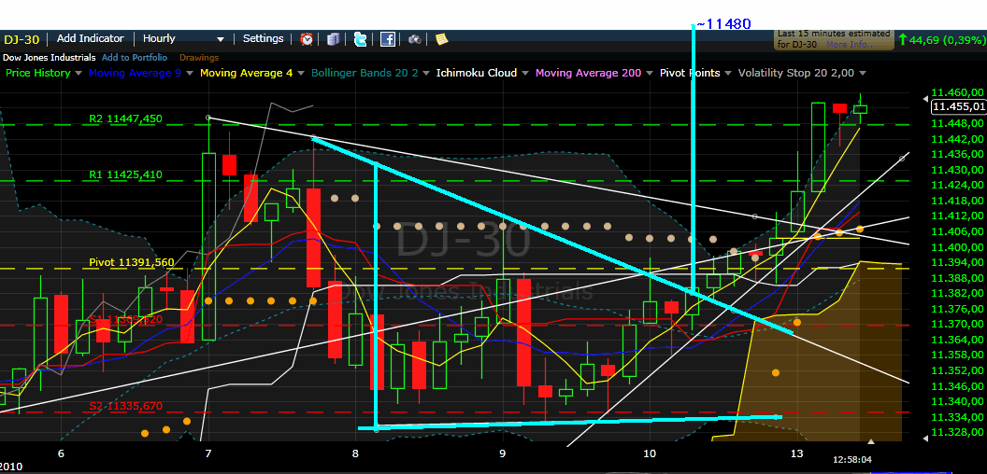Expand the Pivot Points dropdown arrow
This screenshot has width=987, height=474.
pos(727,73)
